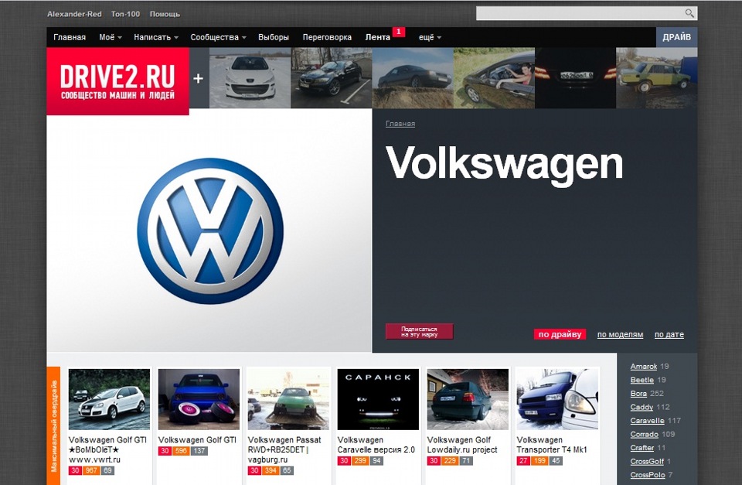Click inside the top search field

click(580, 13)
